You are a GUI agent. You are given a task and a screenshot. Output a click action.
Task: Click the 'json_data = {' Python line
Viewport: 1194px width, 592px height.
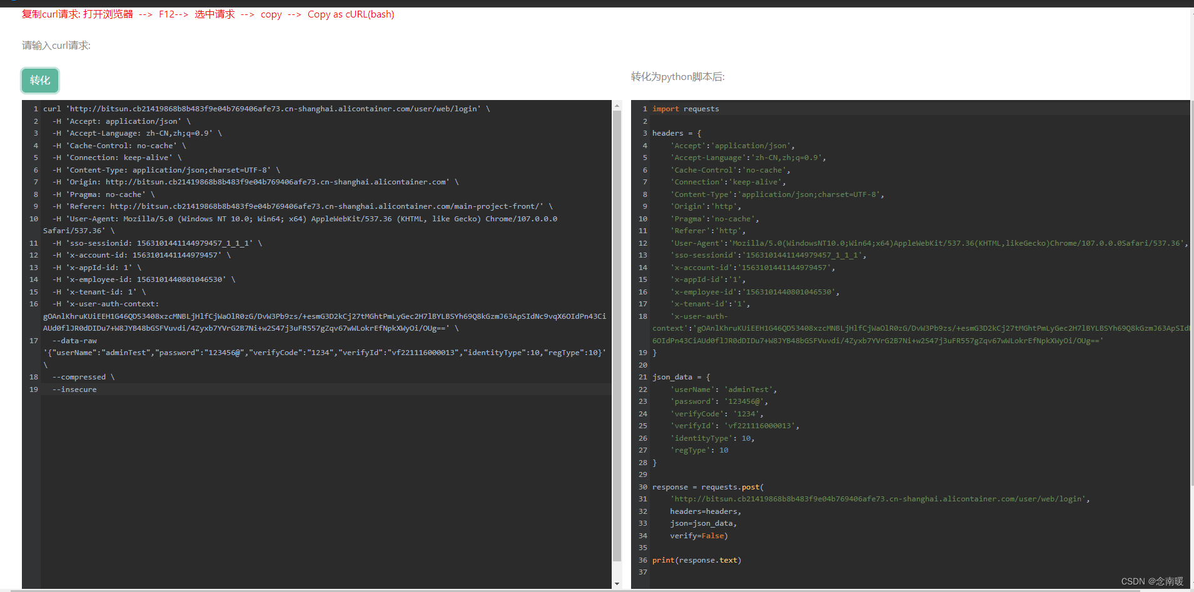pyautogui.click(x=681, y=377)
